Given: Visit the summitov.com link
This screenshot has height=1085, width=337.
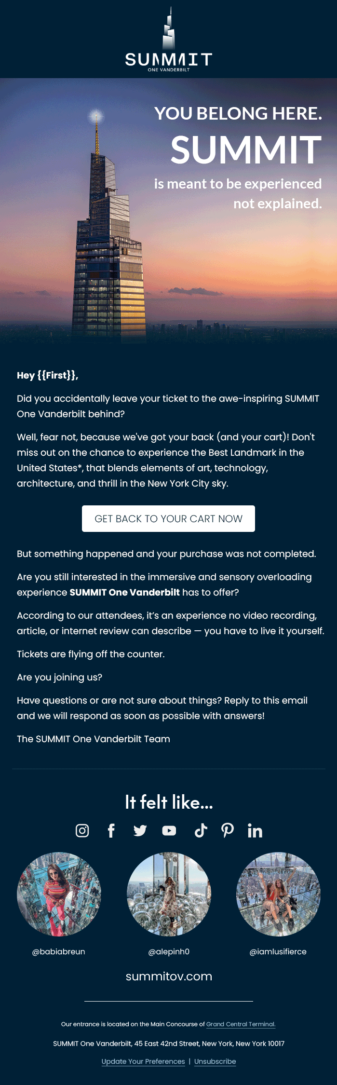Looking at the screenshot, I should (169, 976).
